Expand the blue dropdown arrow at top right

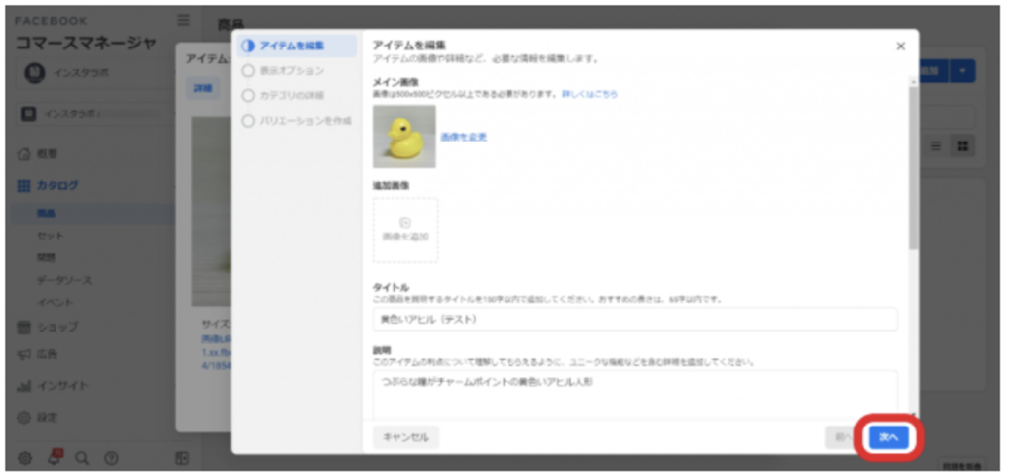coord(964,71)
